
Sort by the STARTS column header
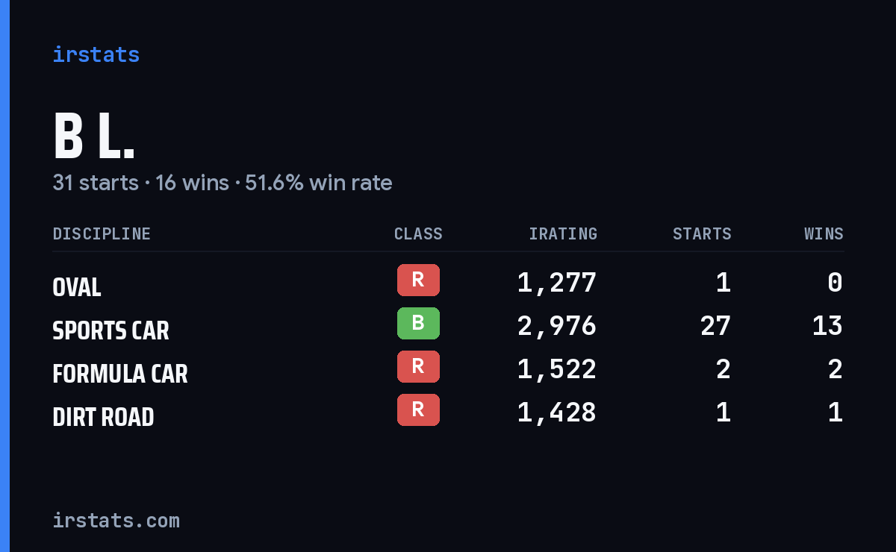point(702,234)
